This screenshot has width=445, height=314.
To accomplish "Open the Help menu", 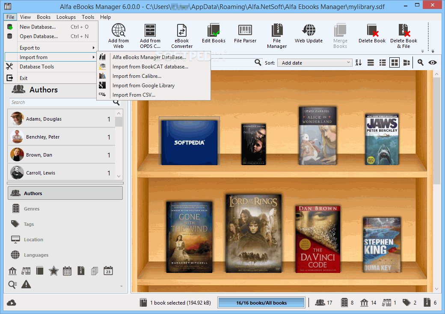I will point(105,17).
